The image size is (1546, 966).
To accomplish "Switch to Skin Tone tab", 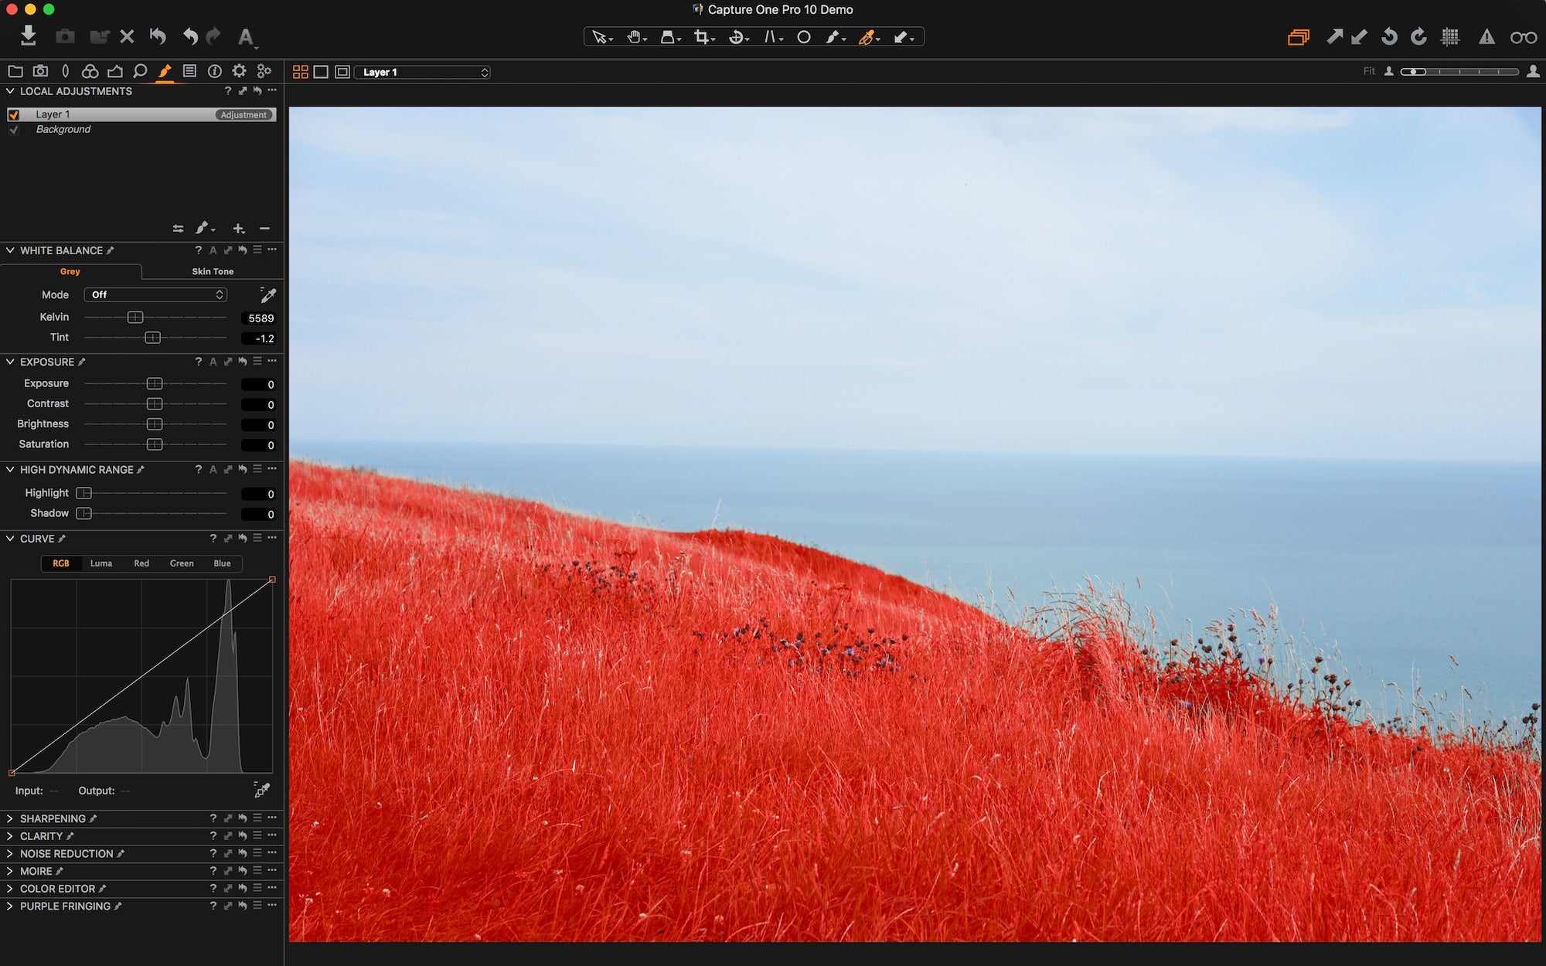I will 213,271.
